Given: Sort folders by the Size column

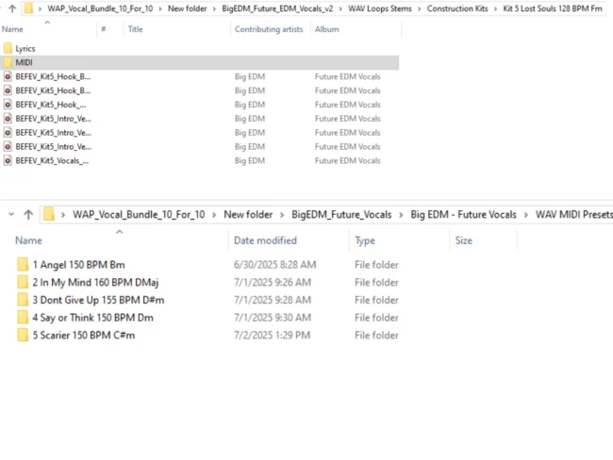Looking at the screenshot, I should [463, 240].
